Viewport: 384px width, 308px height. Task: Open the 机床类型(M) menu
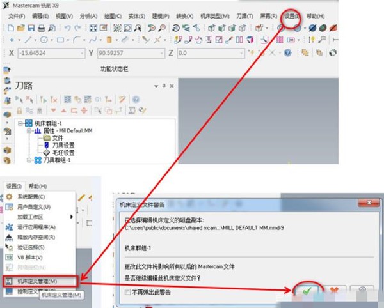point(215,16)
